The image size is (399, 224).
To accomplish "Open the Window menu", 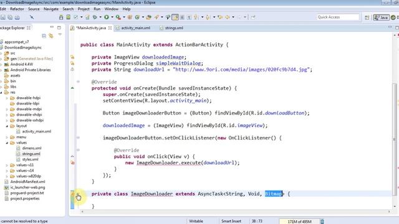I will (x=112, y=9).
